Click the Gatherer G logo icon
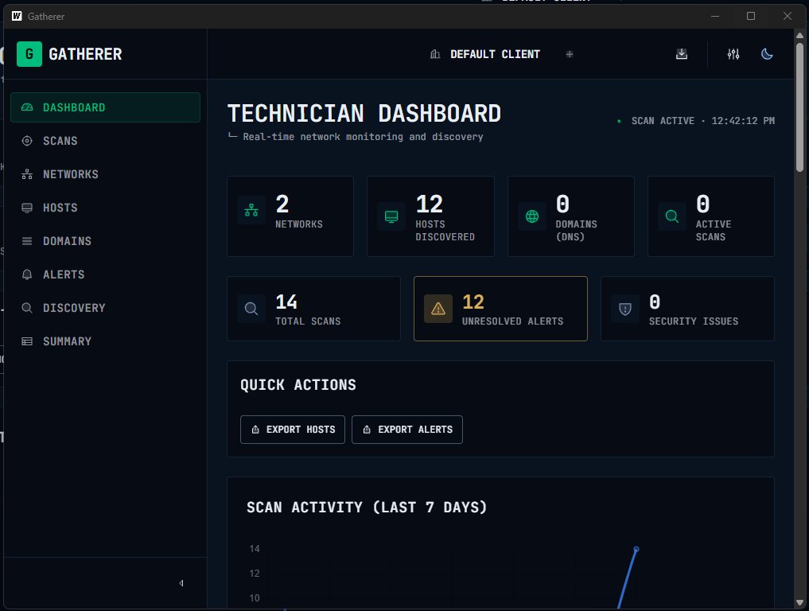This screenshot has width=809, height=611. pos(29,54)
